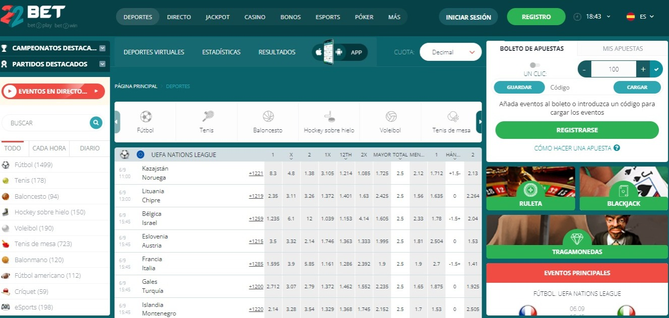
Task: Click the search magnifier button
Action: pyautogui.click(x=96, y=122)
